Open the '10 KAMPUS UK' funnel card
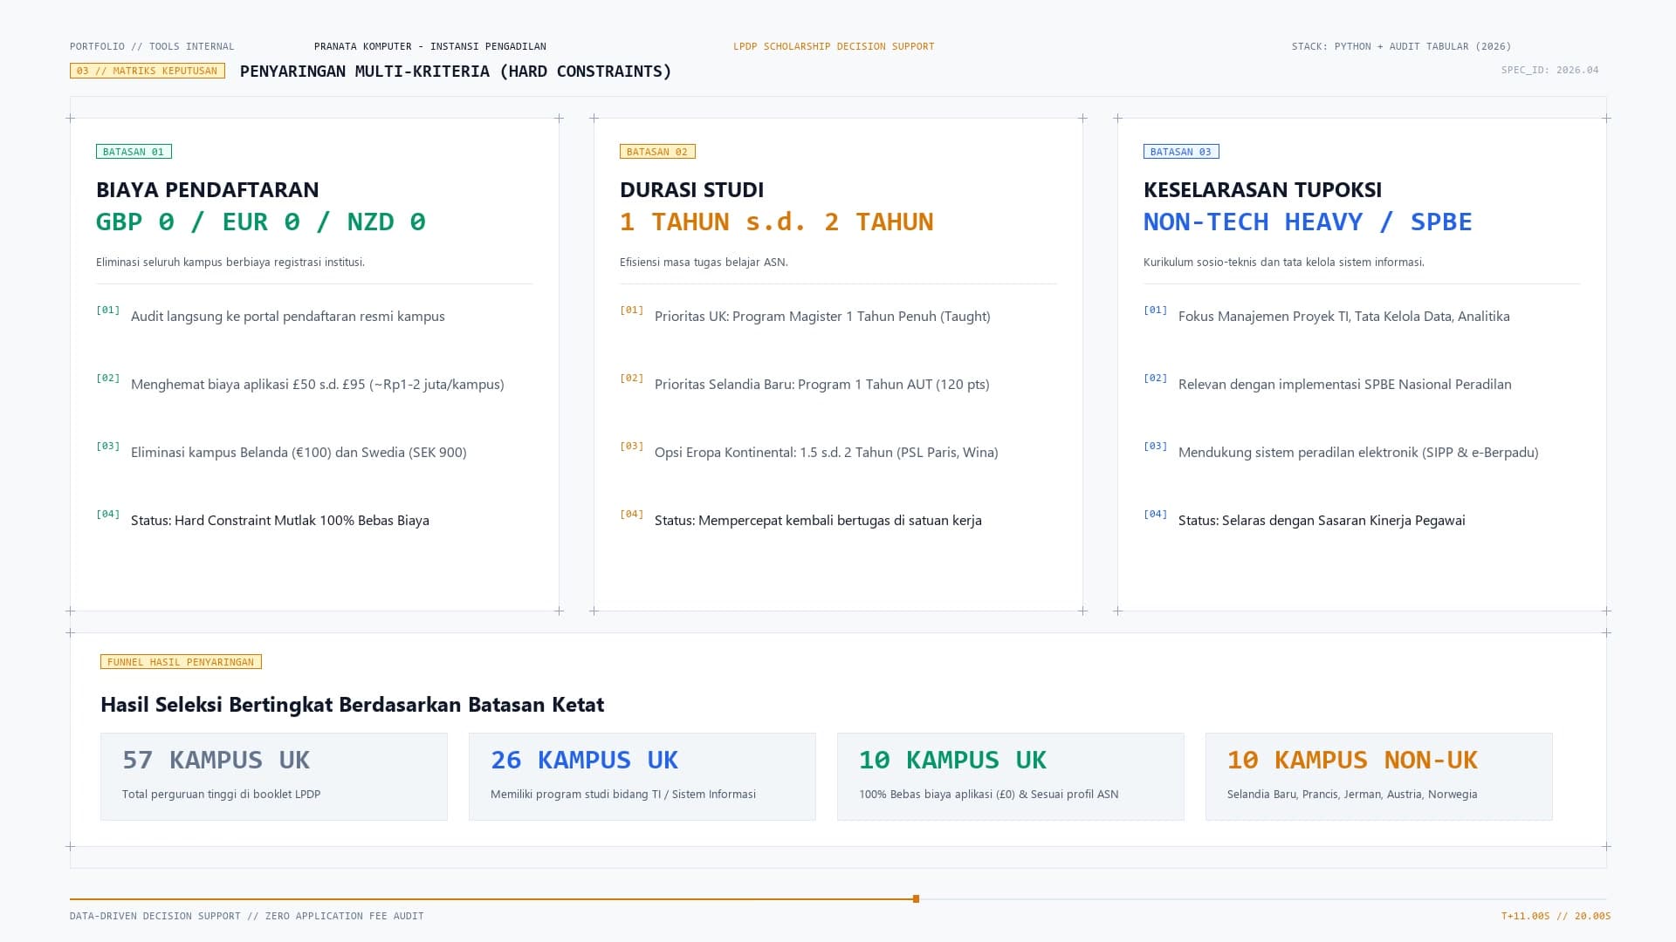Screen dimensions: 1676x942 [x=1011, y=776]
